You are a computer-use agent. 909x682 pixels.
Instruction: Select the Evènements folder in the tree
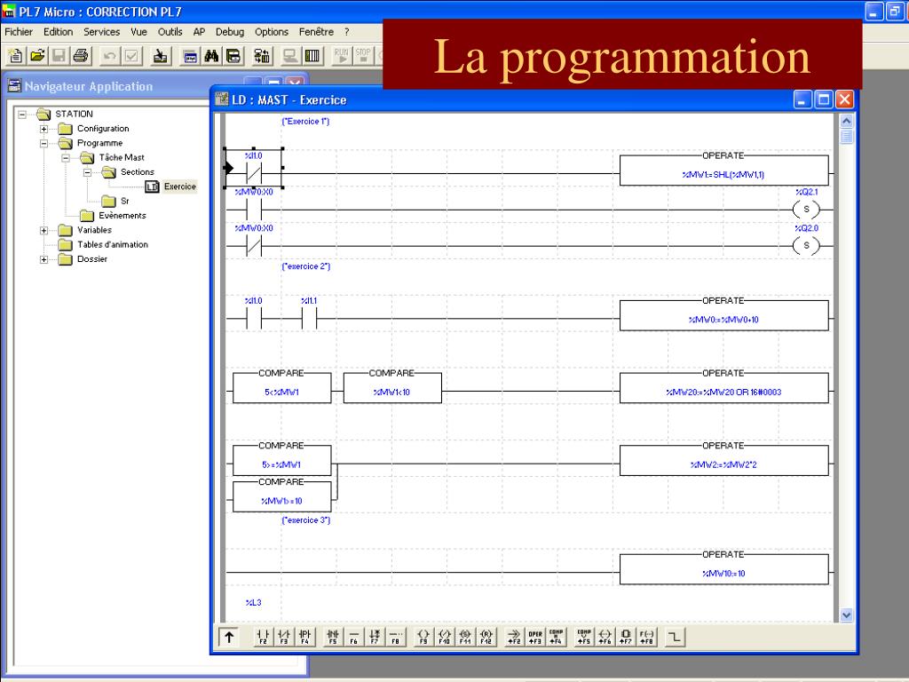tap(123, 216)
